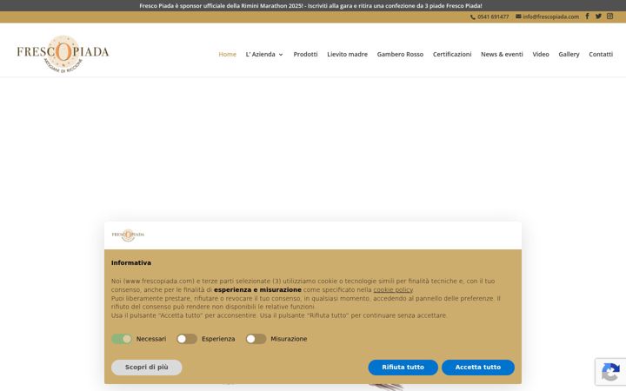Expand the L'Azienda submenu arrow

(x=281, y=55)
